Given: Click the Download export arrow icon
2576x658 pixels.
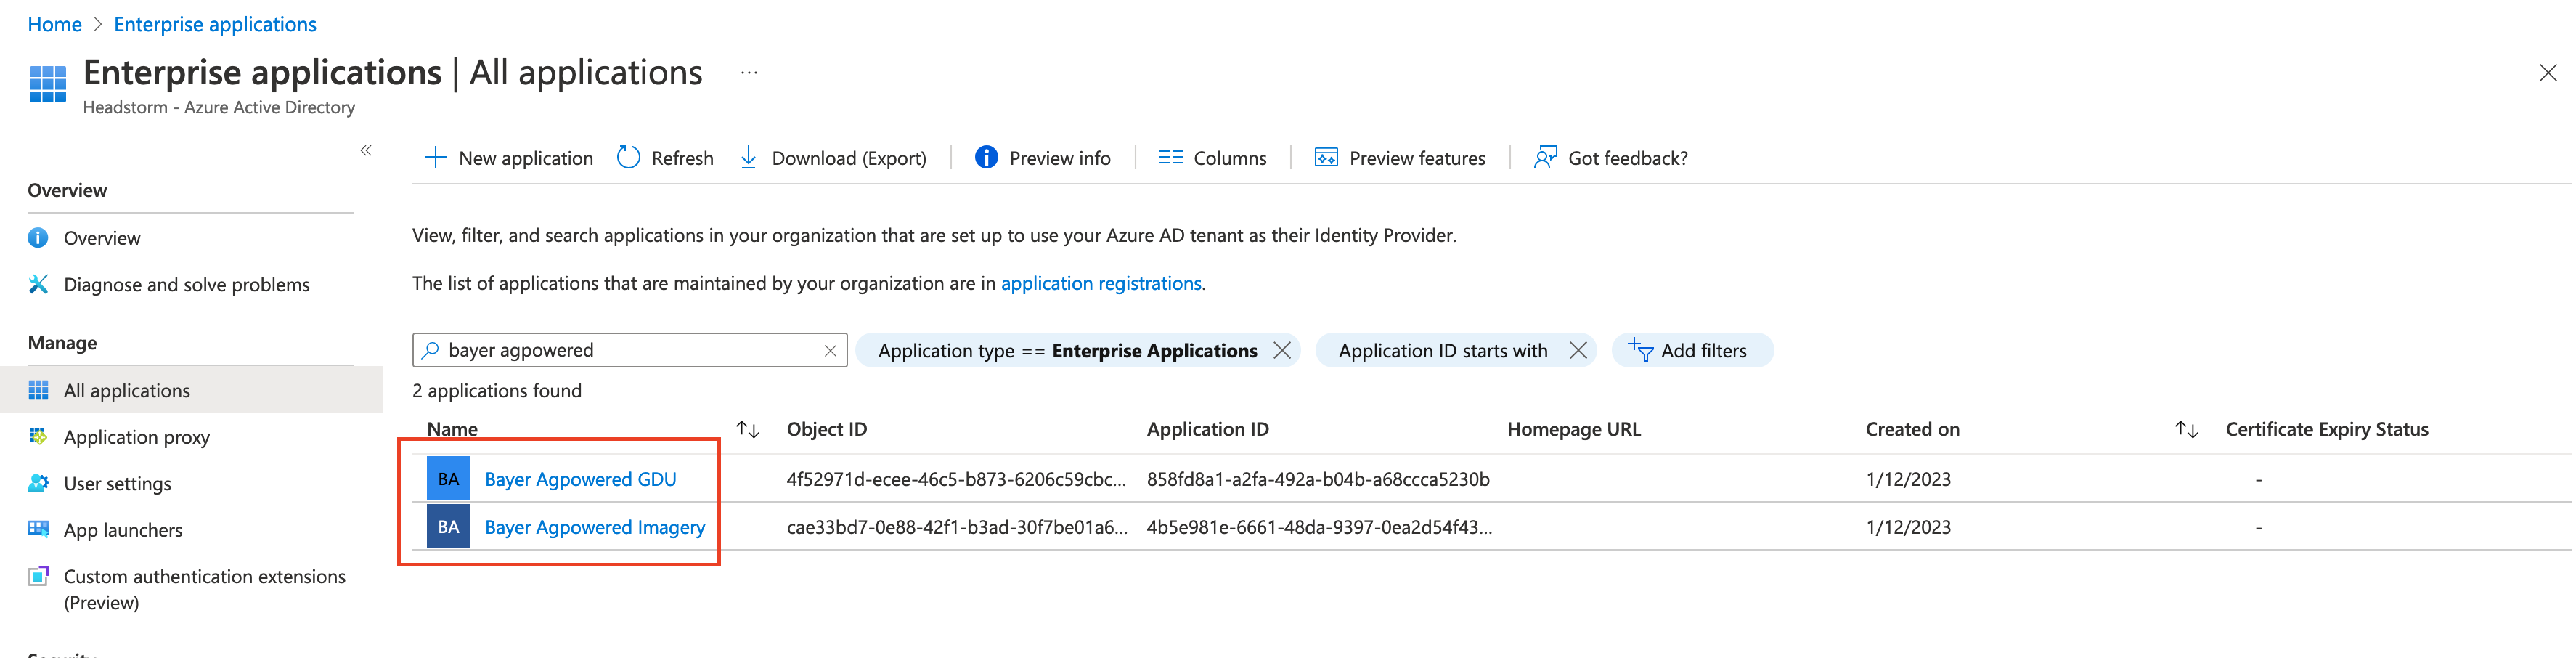Looking at the screenshot, I should click(748, 157).
